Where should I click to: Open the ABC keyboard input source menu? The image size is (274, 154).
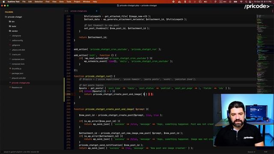(x=223, y=2)
